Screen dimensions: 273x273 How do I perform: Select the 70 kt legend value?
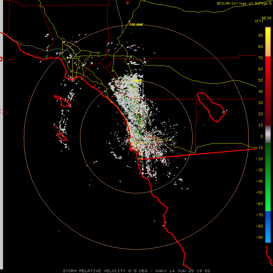pos(261,58)
